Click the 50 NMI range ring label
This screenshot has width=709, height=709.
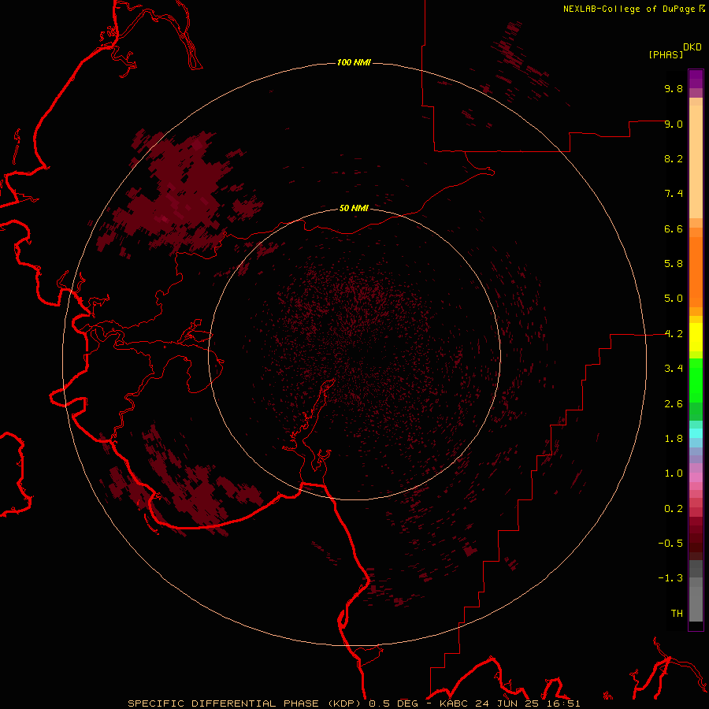click(354, 208)
